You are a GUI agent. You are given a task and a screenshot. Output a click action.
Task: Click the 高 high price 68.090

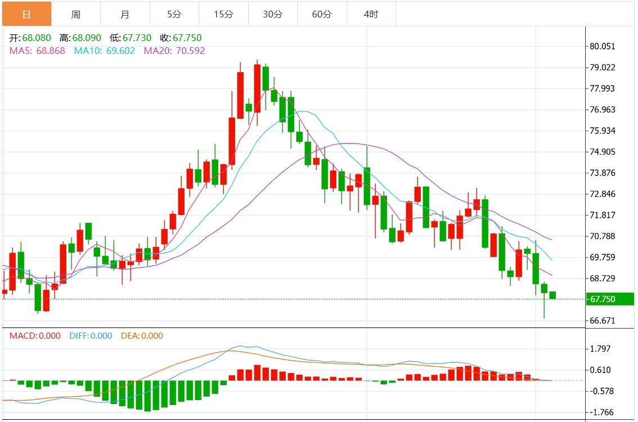(x=80, y=38)
